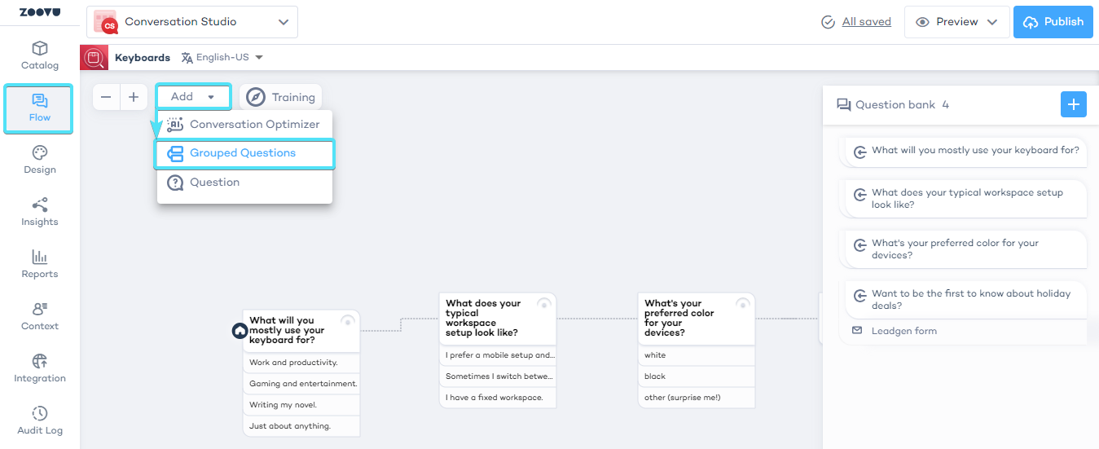Open the English-US language dropdown
Screen dimensions: 1099x449
click(222, 58)
